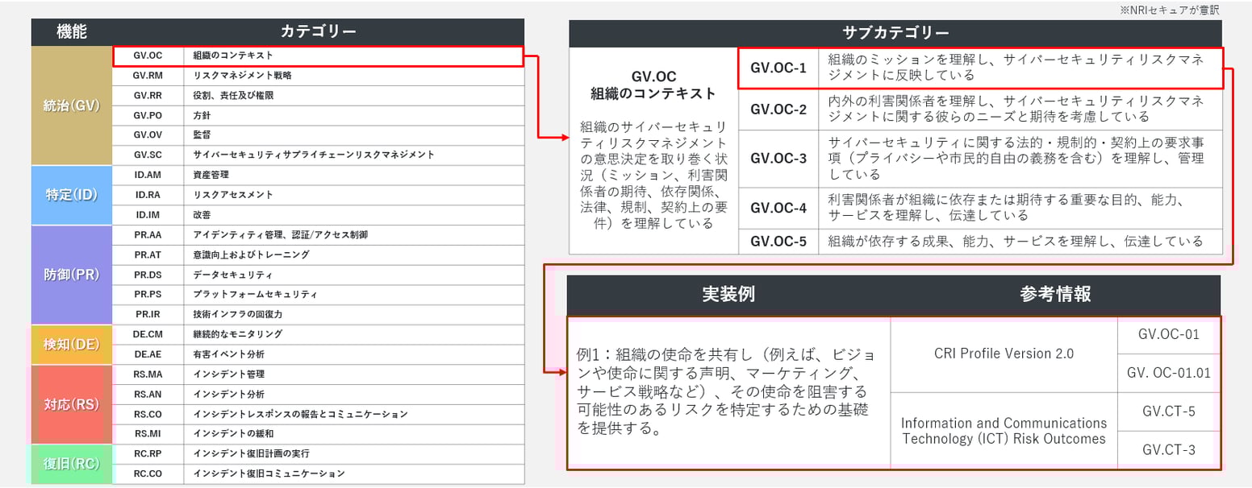Viewport: 1252px width, 488px height.
Task: Select the ICT Risk Outcomes reference text
Action: coord(1004,431)
